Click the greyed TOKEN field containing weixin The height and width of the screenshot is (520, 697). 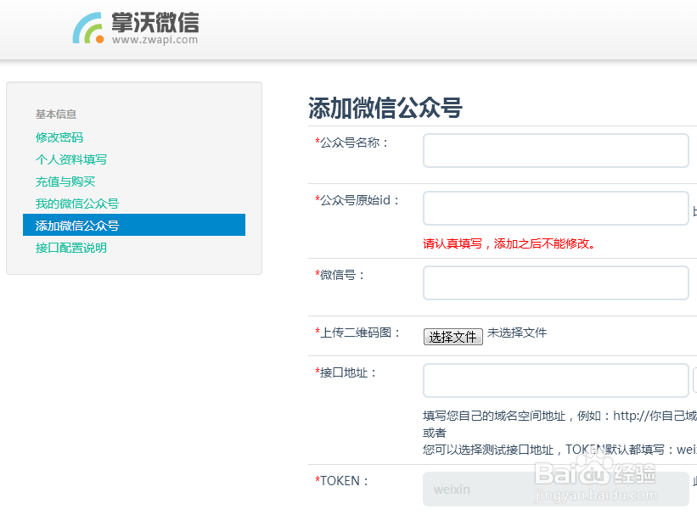click(x=555, y=489)
